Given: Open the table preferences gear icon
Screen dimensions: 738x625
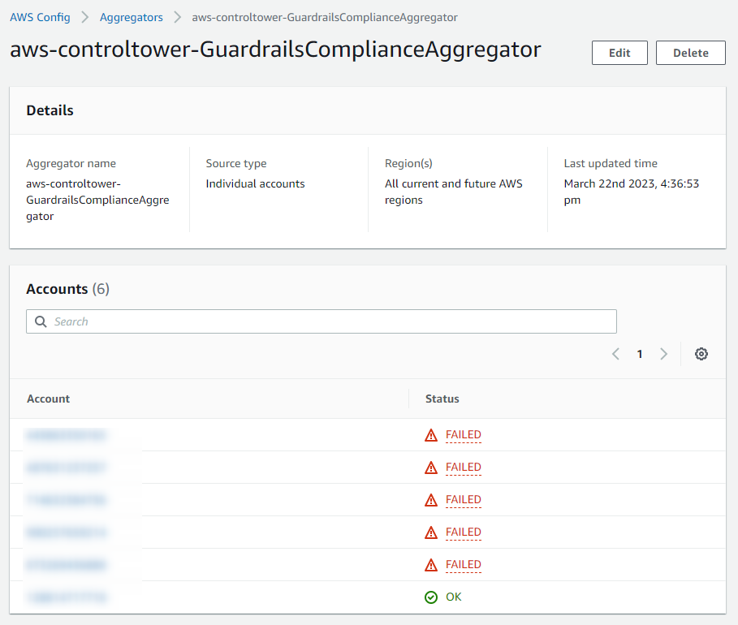Looking at the screenshot, I should click(x=701, y=354).
